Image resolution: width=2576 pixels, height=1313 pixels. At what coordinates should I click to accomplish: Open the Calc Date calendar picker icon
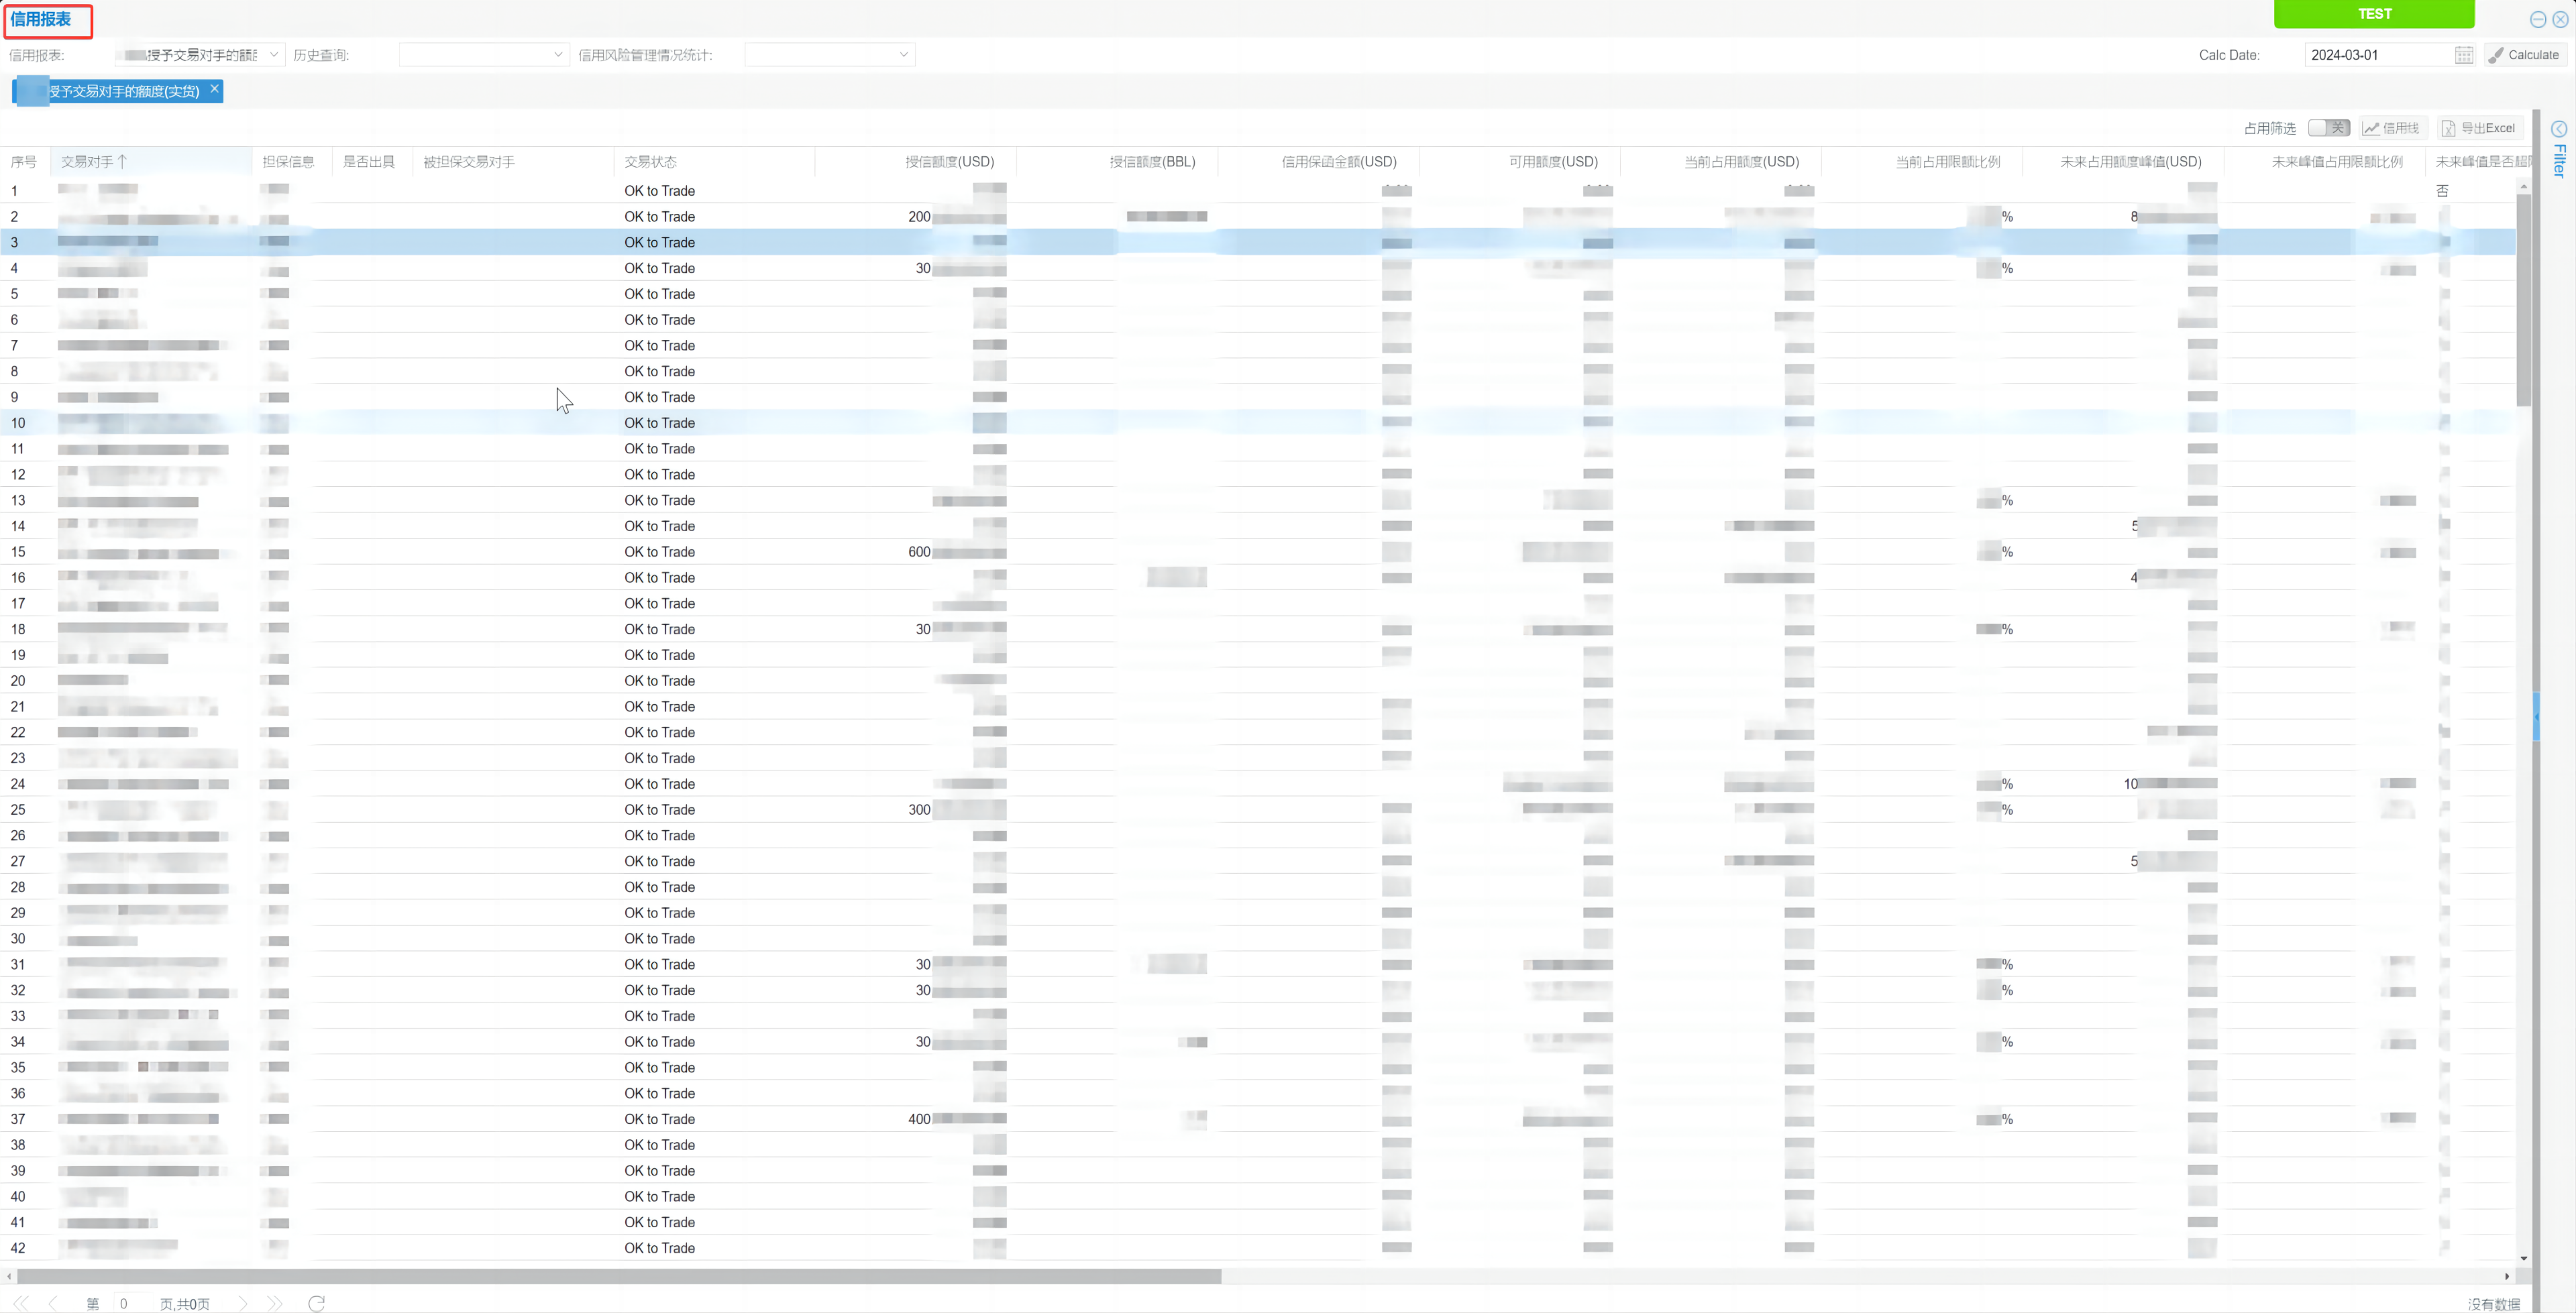[2464, 55]
